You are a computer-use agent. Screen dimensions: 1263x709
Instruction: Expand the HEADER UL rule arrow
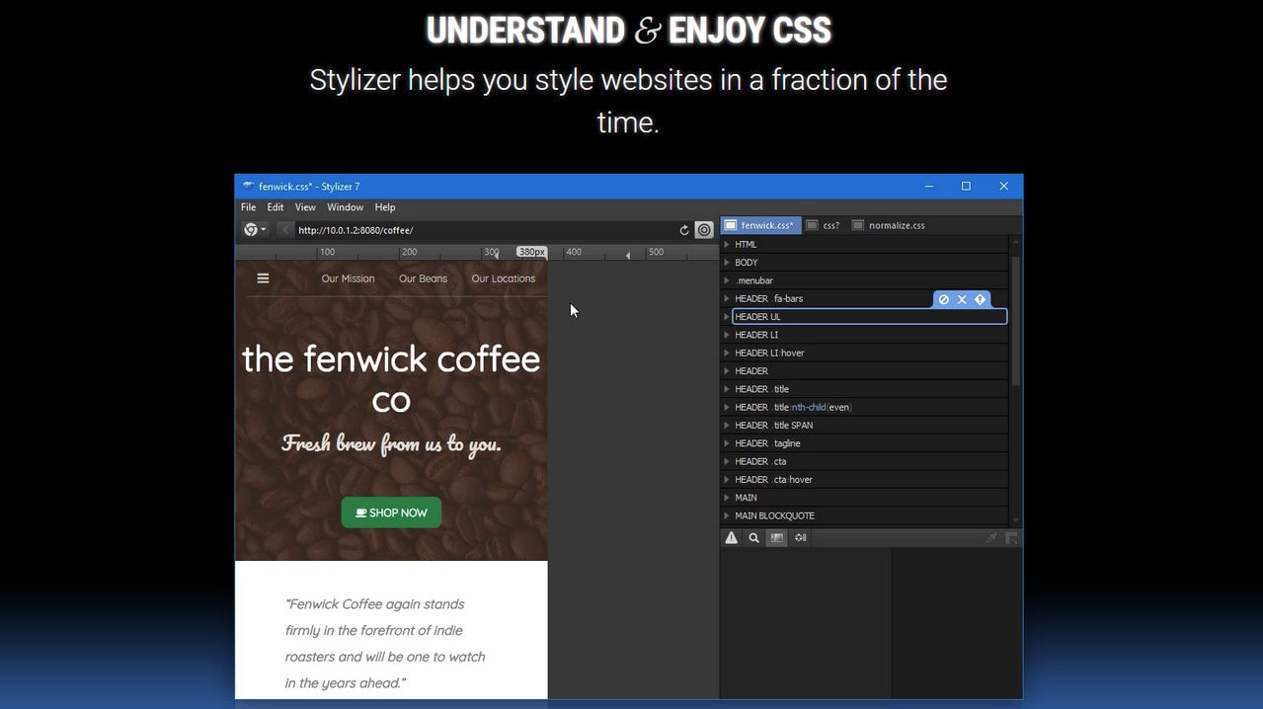(727, 317)
